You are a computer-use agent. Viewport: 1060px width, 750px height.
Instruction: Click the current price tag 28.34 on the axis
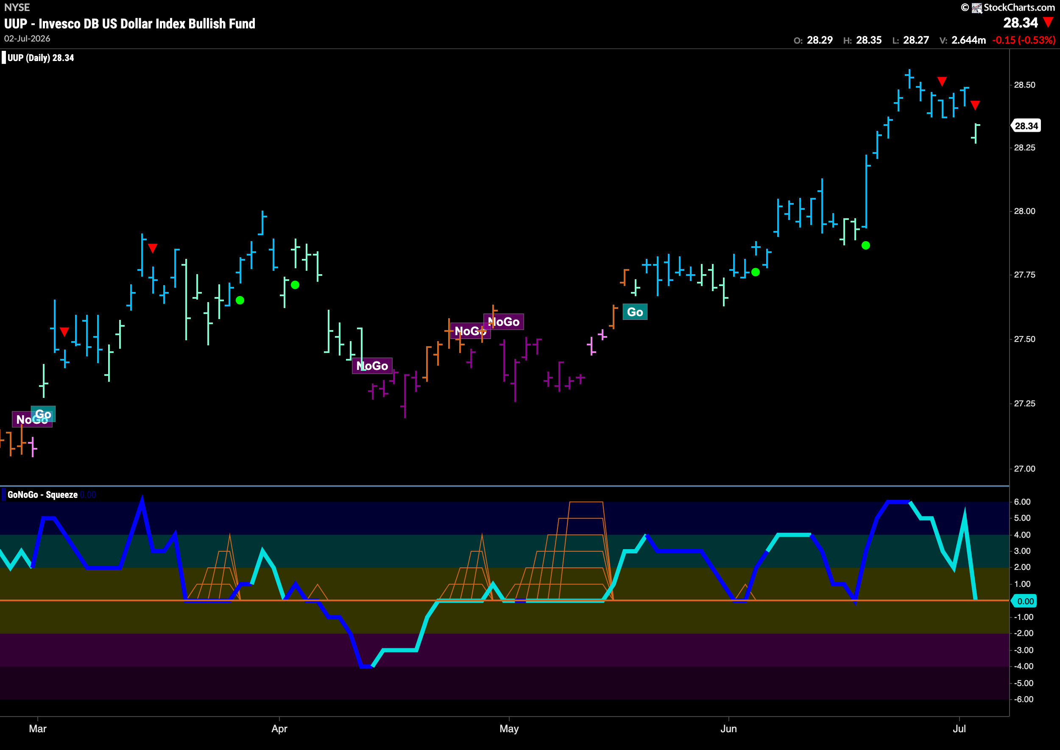[x=1026, y=125]
